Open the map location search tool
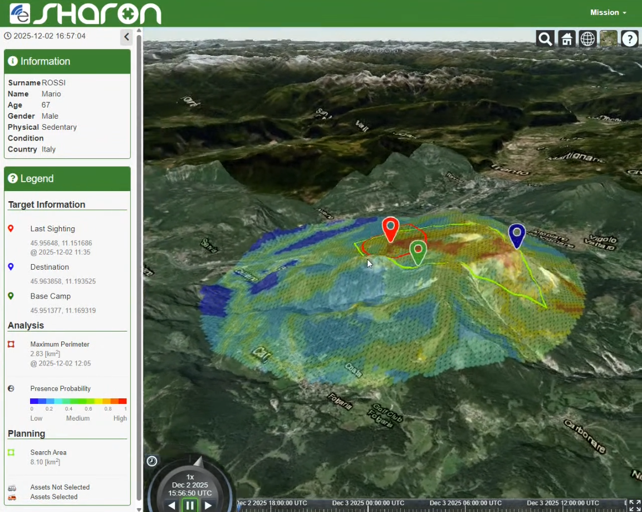The image size is (642, 512). (x=545, y=39)
